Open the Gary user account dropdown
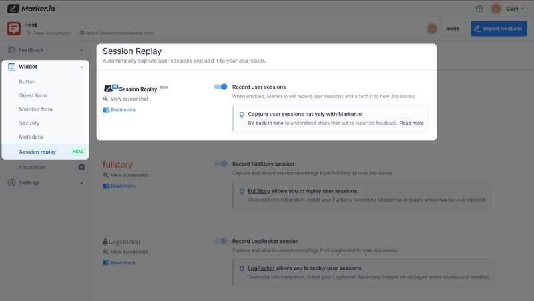This screenshot has width=534, height=301. click(511, 9)
